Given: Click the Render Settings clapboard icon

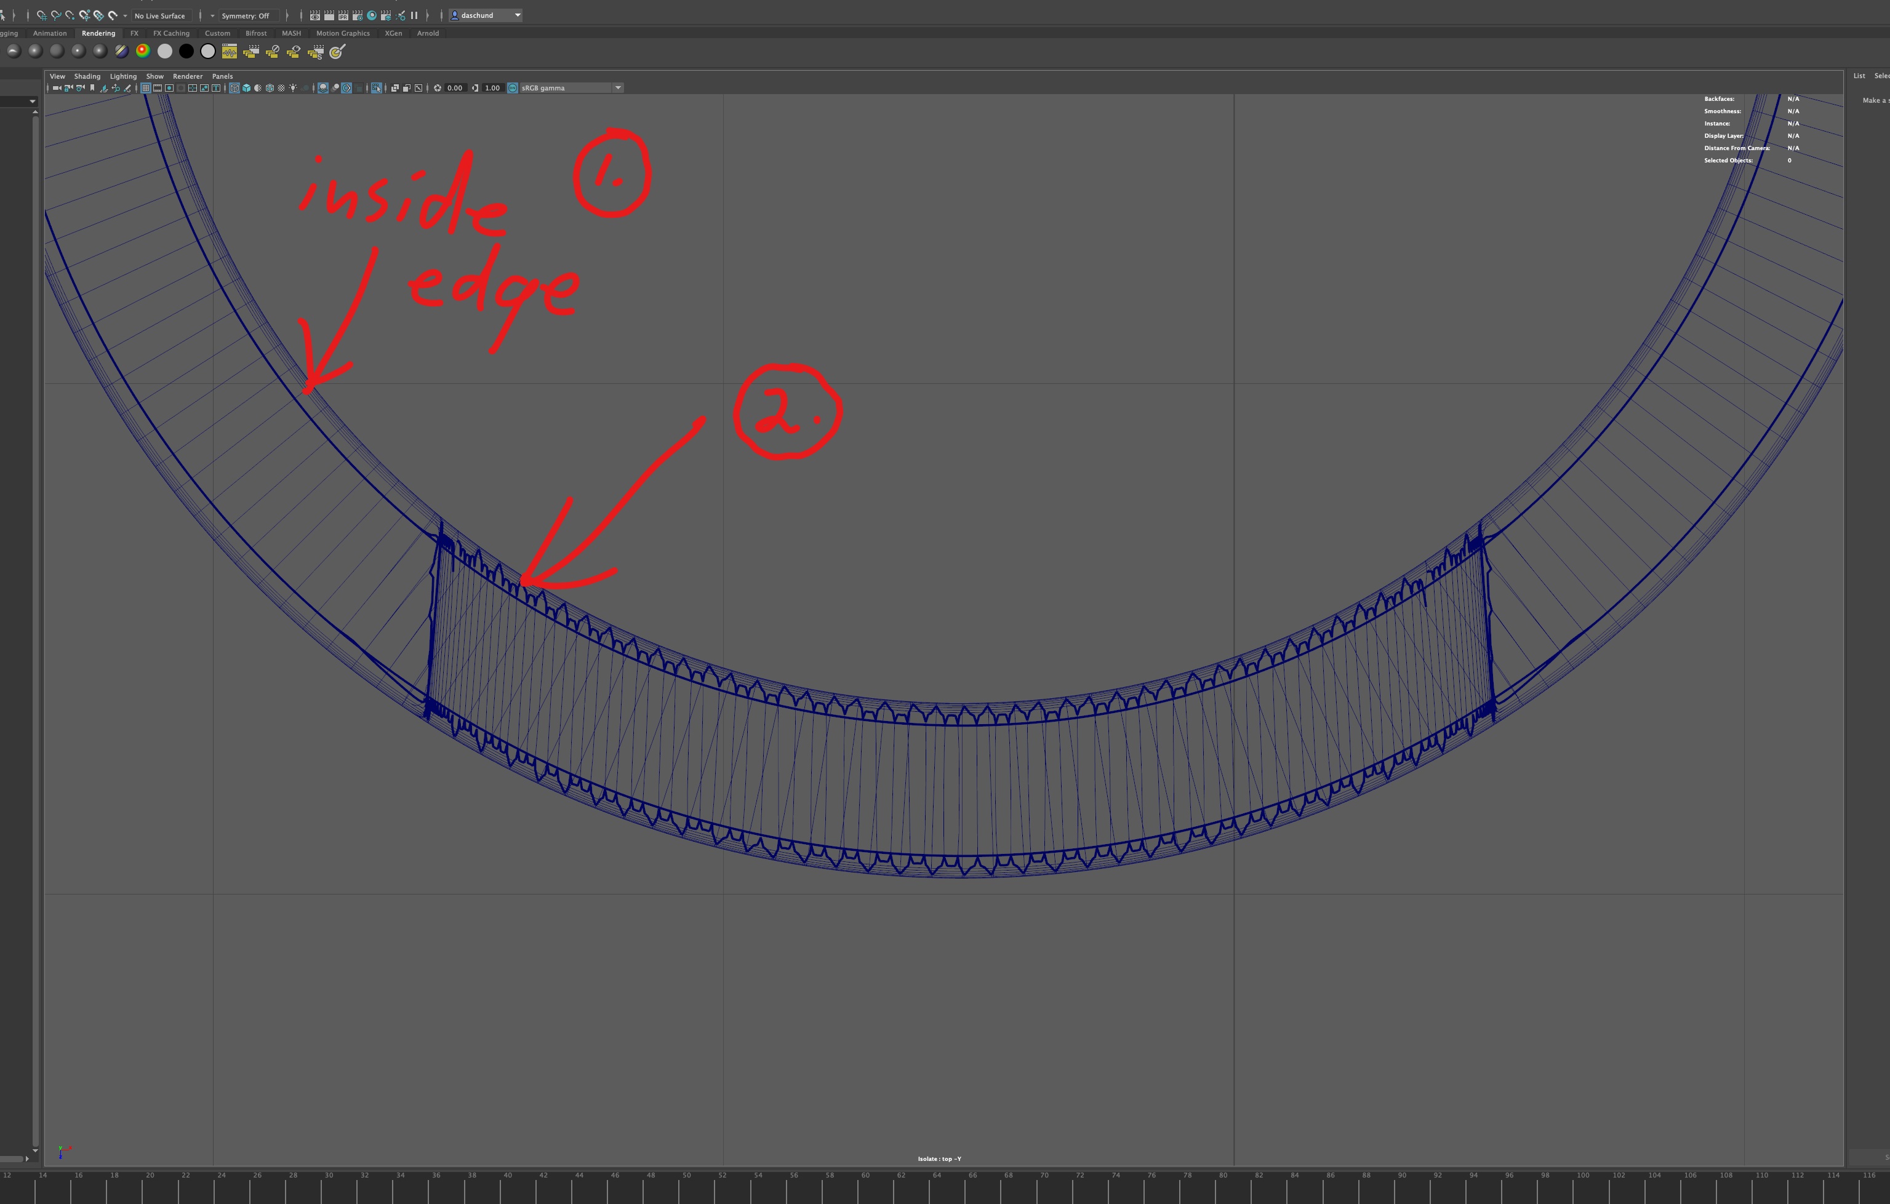Looking at the screenshot, I should 357,15.
